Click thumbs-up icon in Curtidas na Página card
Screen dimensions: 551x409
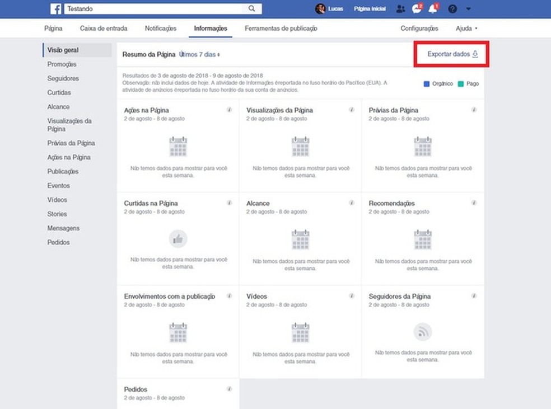178,239
